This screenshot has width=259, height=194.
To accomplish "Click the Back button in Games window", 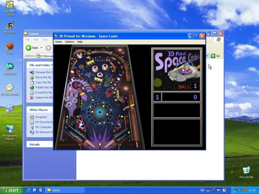I will tap(32, 48).
